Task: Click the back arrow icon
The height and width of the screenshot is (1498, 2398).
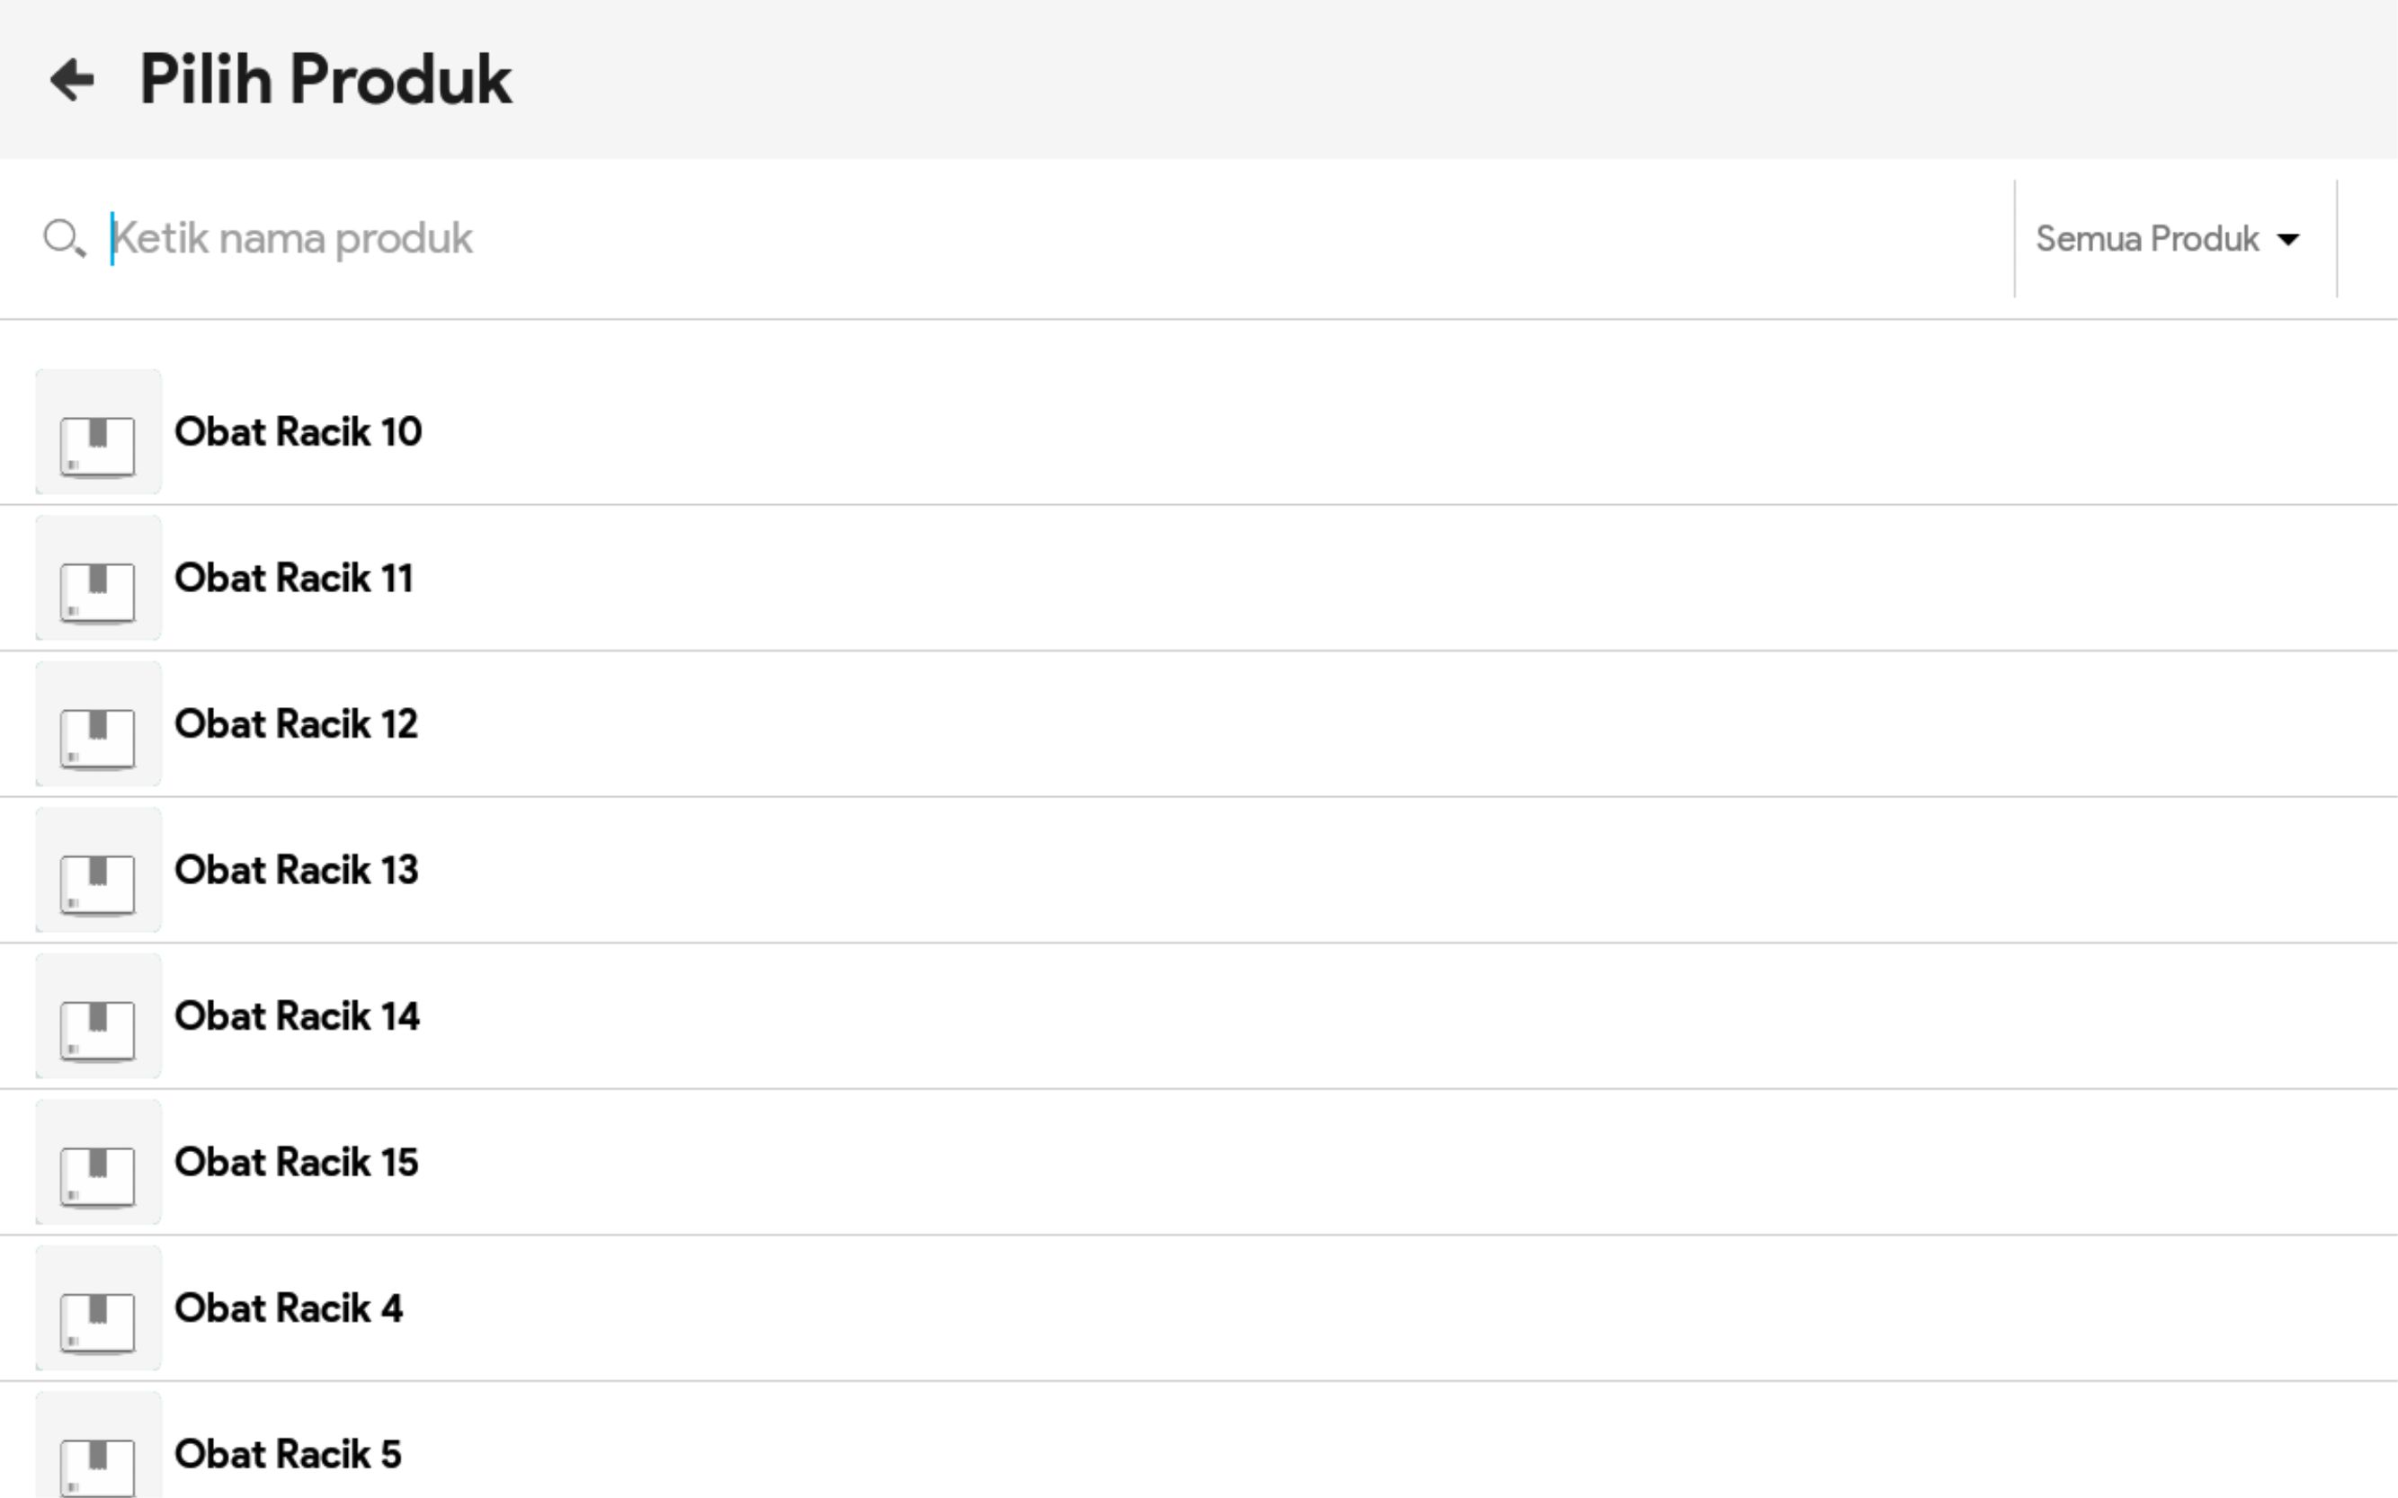Action: click(x=72, y=80)
